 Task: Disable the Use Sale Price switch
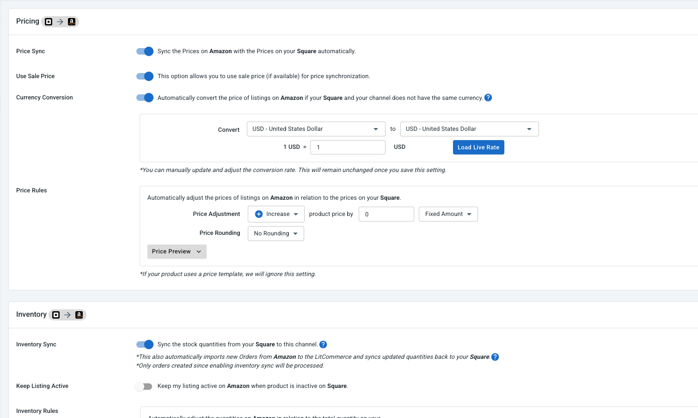(x=145, y=76)
